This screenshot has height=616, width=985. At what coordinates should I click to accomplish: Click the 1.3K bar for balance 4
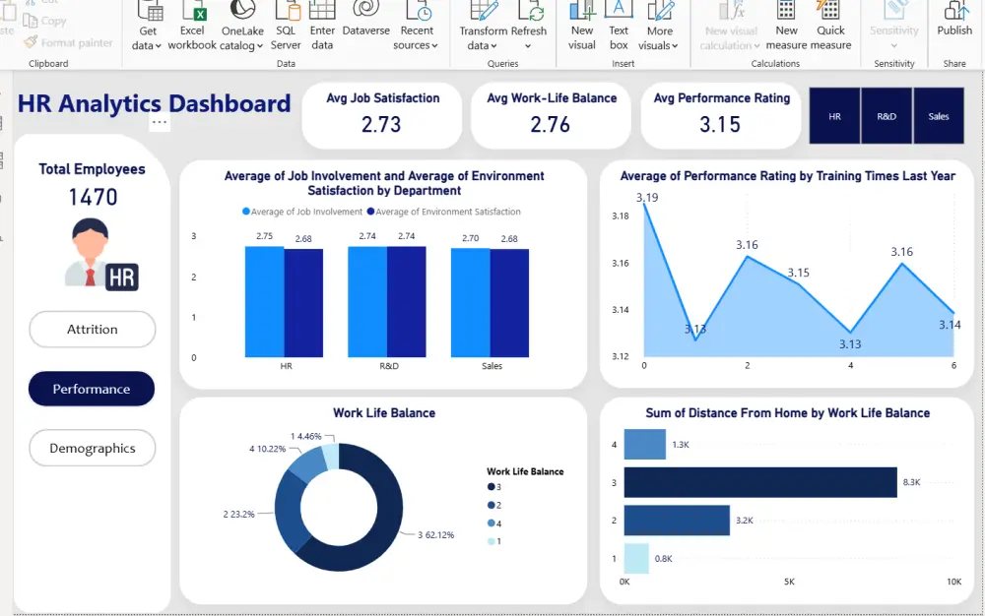tap(644, 444)
